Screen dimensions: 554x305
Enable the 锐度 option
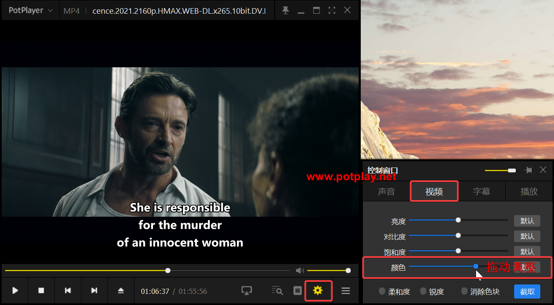431,291
